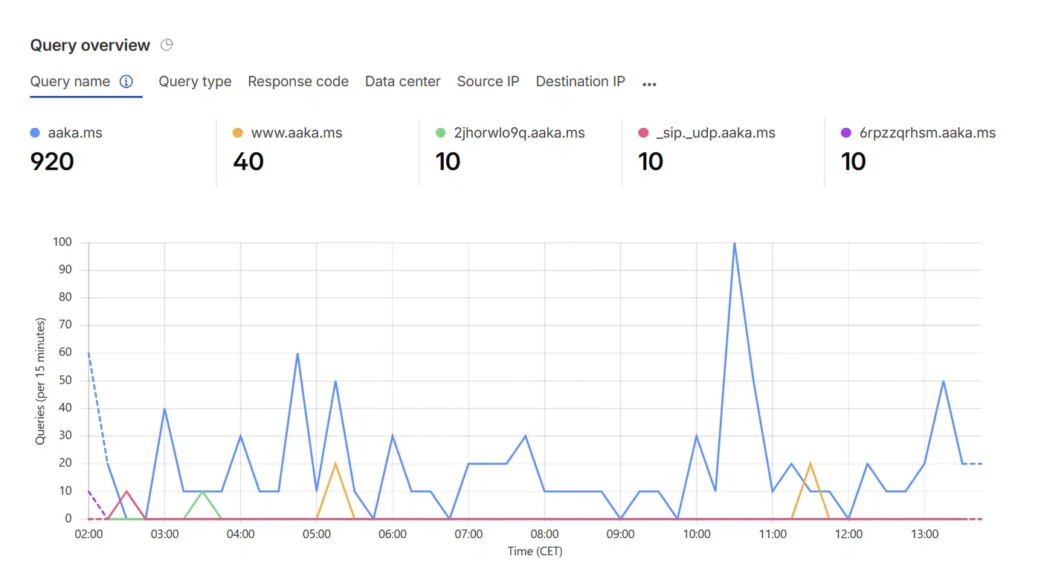The width and height of the screenshot is (1041, 573).
Task: Toggle the green 2jhorwlo9q.aaka.ms legend dot
Action: [440, 133]
